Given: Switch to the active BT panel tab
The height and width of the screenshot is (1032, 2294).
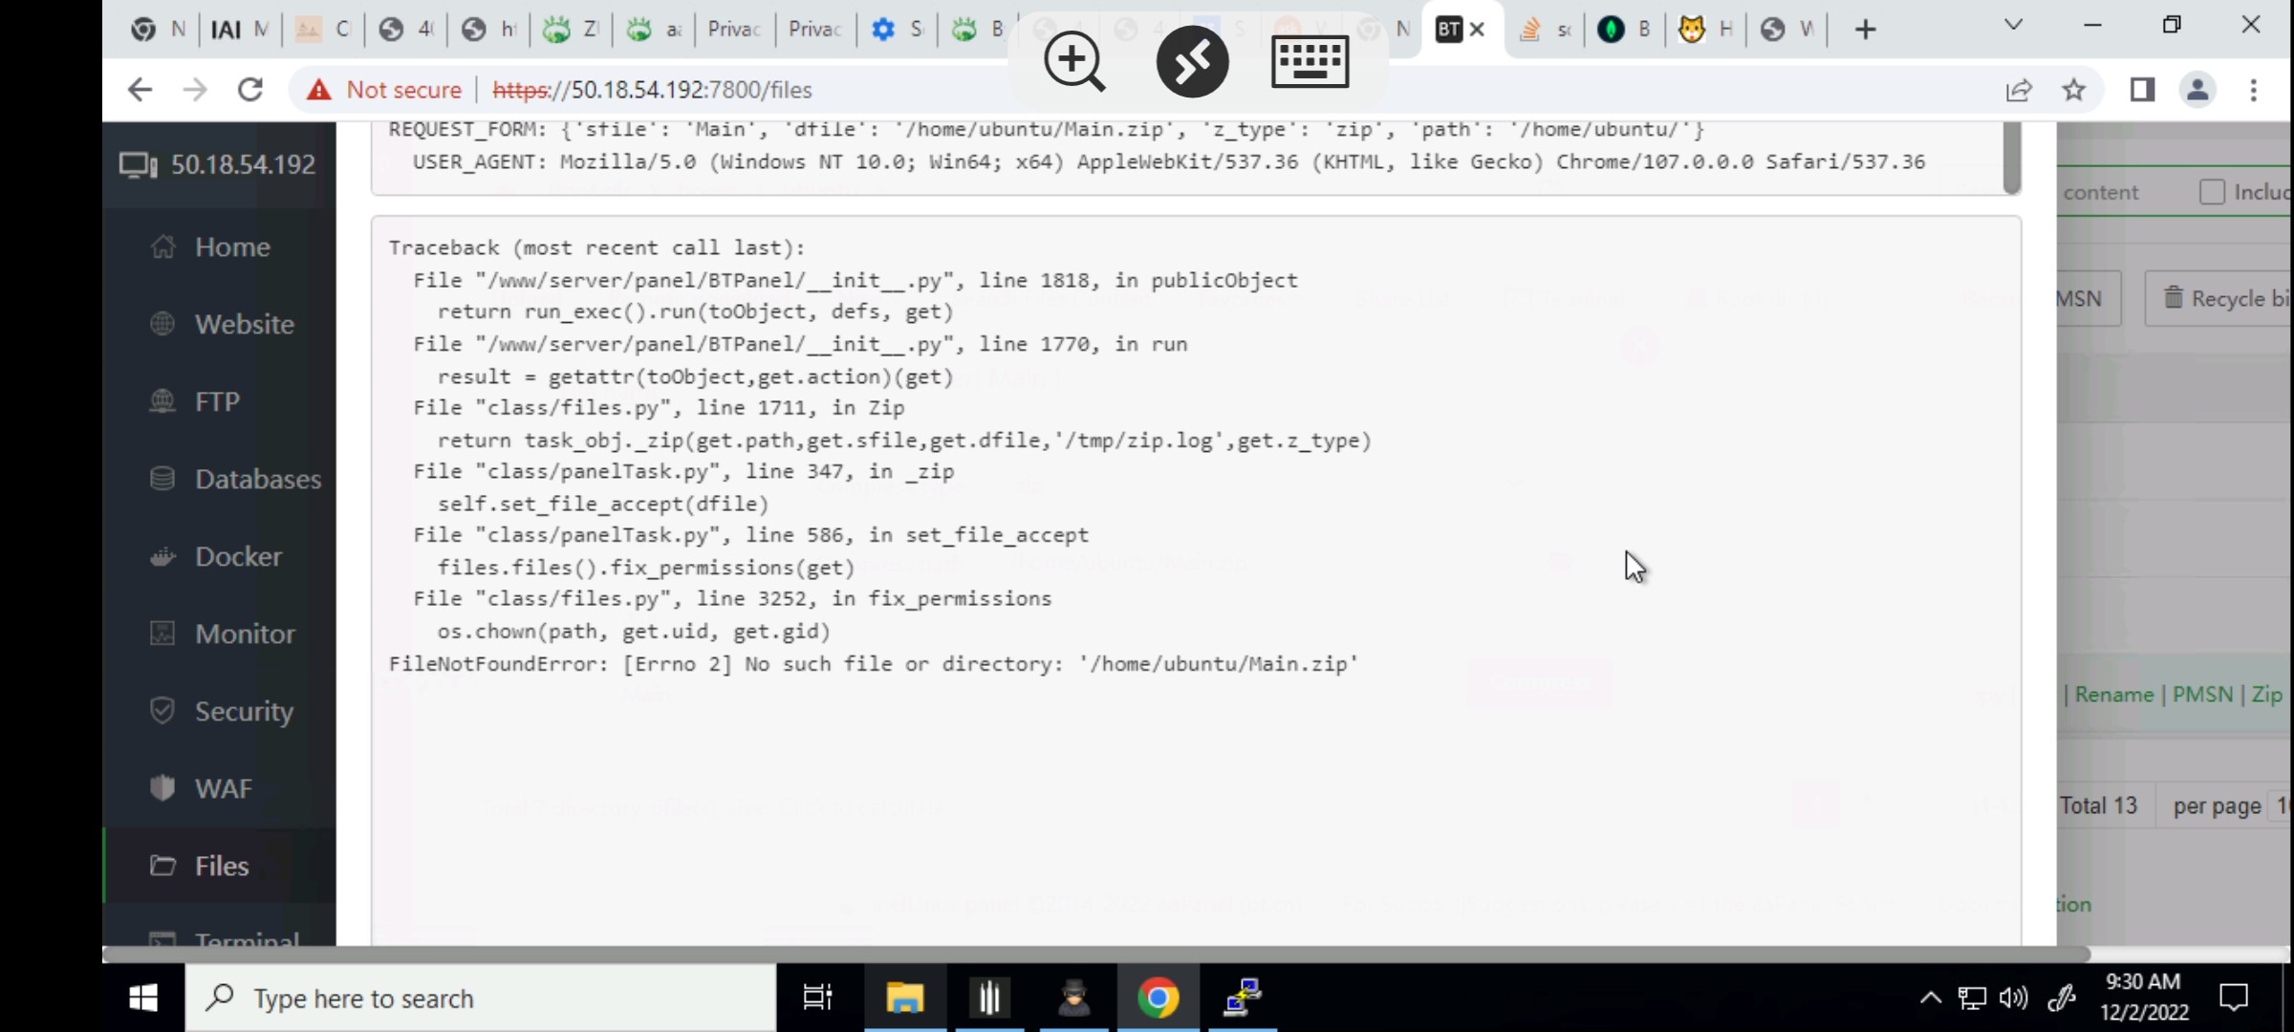Looking at the screenshot, I should [1449, 30].
